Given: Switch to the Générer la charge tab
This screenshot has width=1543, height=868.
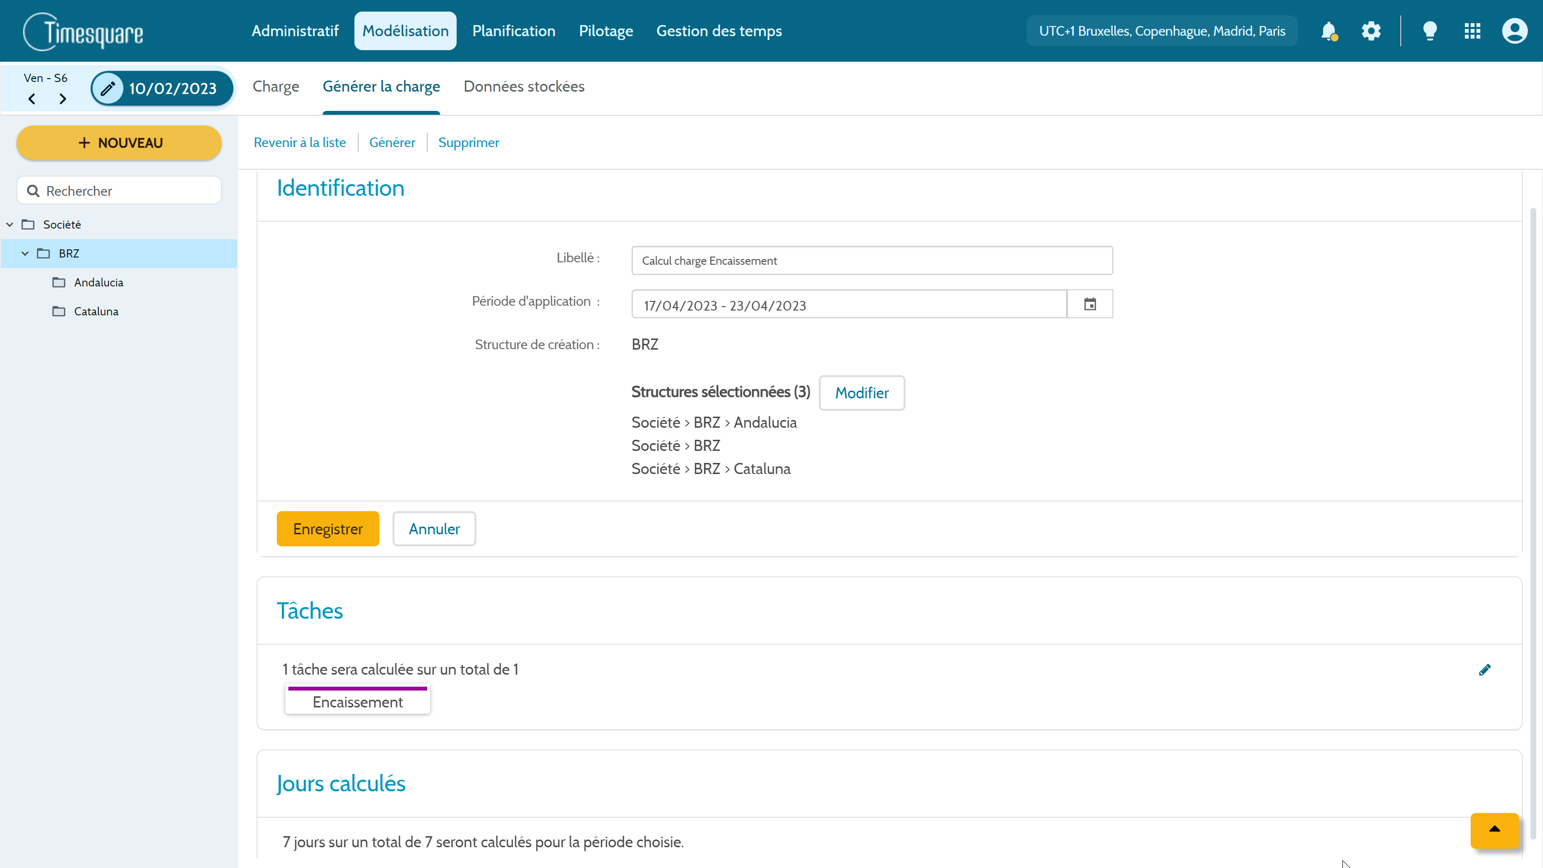Looking at the screenshot, I should coord(381,87).
